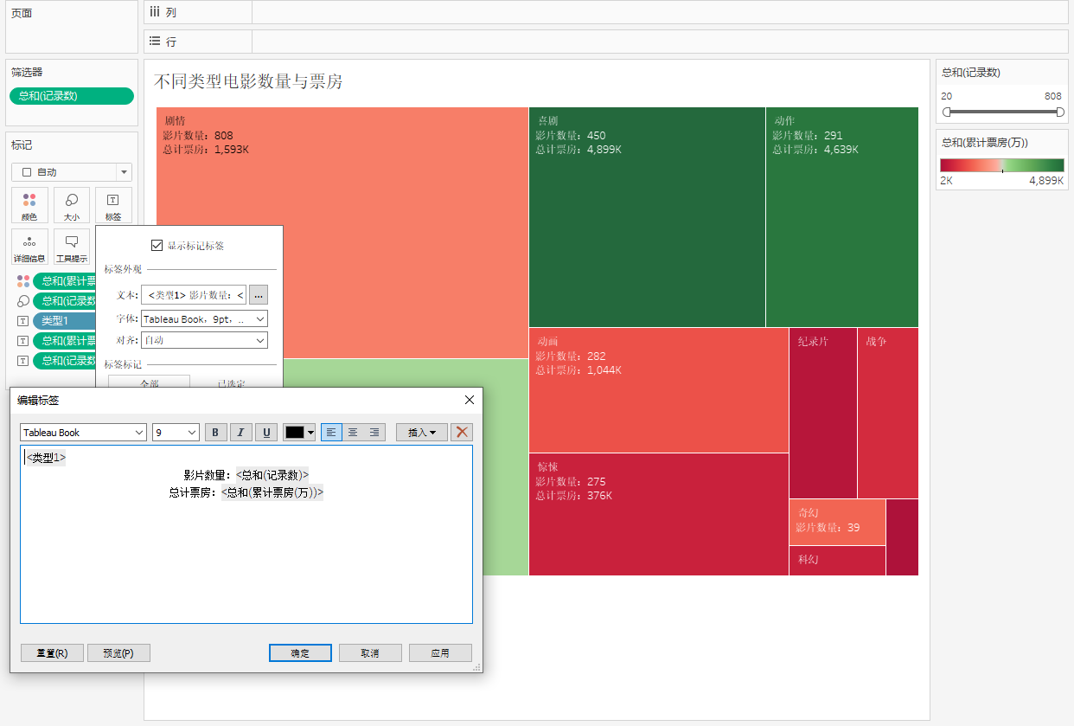Toggle bold formatting in 编辑标签 dialog
The height and width of the screenshot is (726, 1074).
click(216, 433)
